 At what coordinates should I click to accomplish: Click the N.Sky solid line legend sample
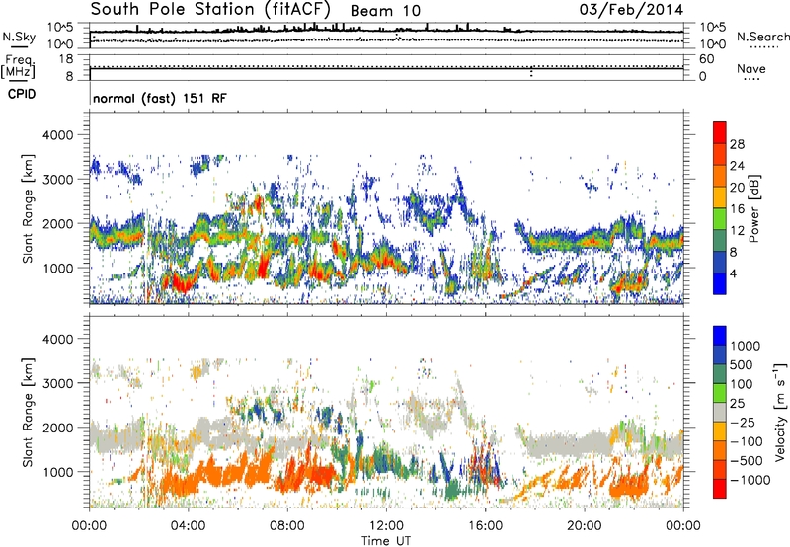20,46
